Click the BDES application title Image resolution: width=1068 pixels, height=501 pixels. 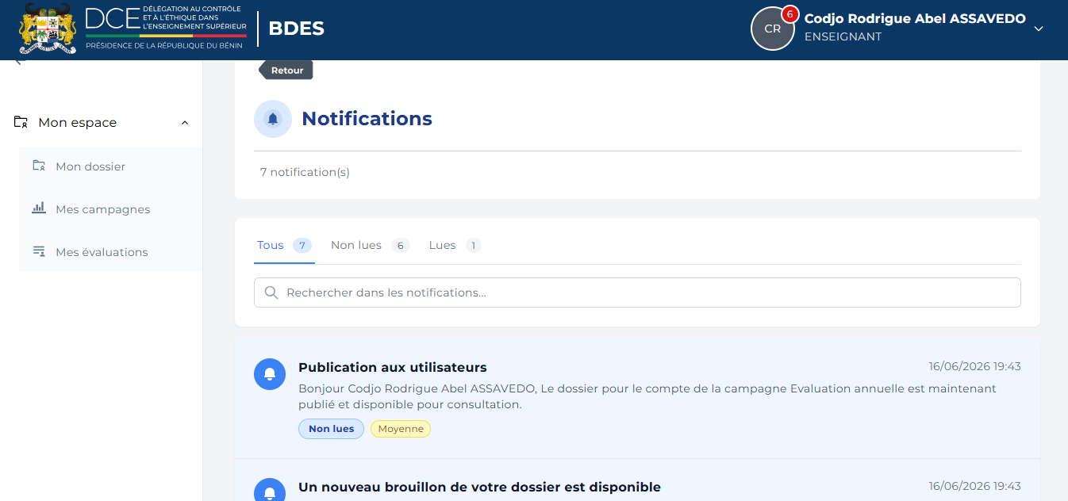click(x=296, y=29)
